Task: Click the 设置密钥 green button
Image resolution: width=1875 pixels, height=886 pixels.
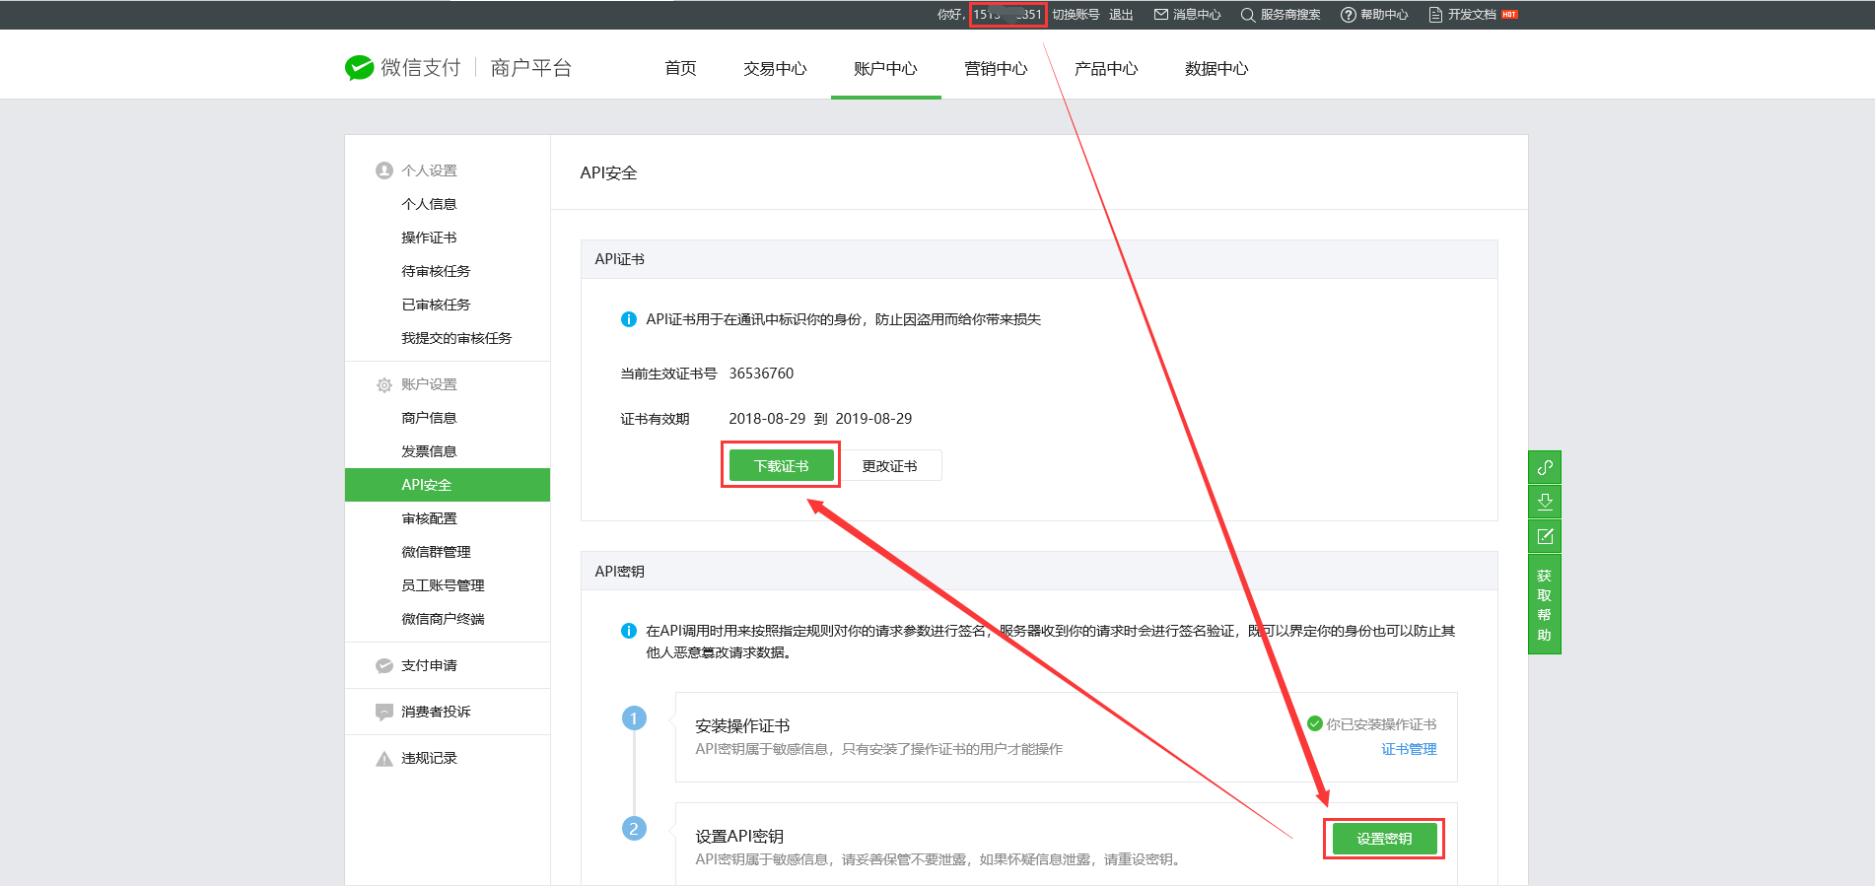Action: coord(1384,839)
